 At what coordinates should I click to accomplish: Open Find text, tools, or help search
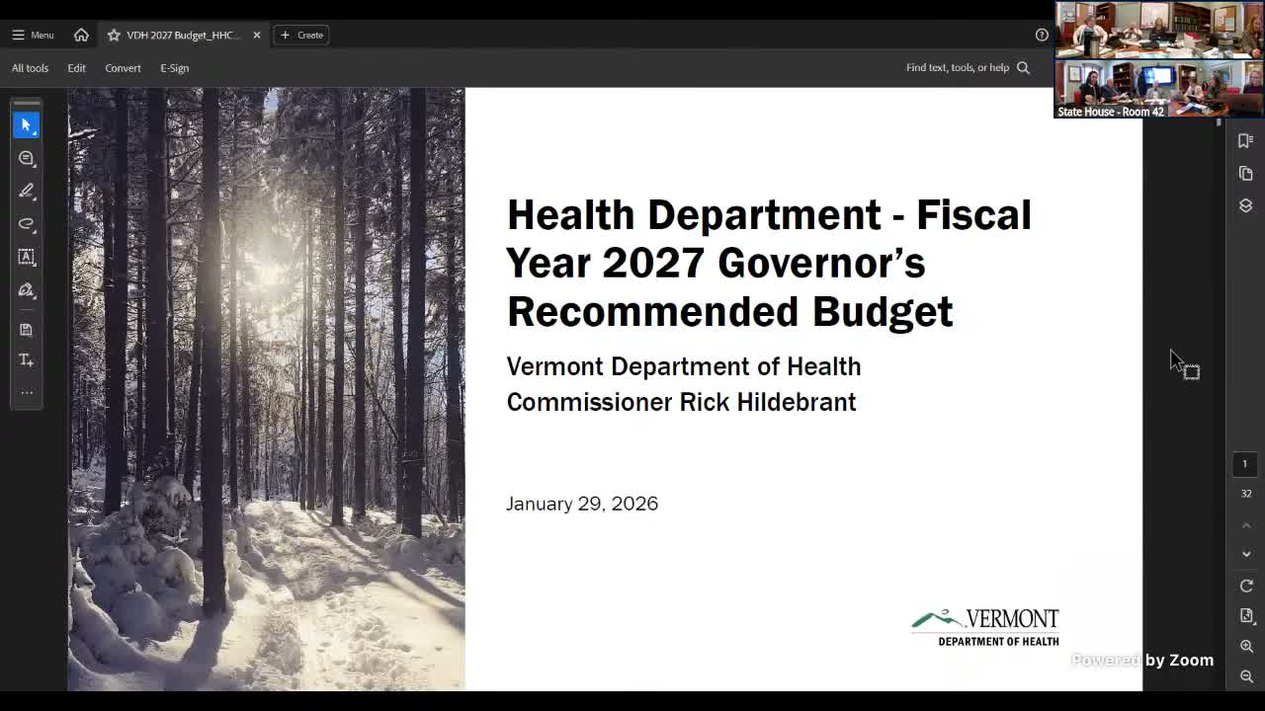pos(967,67)
